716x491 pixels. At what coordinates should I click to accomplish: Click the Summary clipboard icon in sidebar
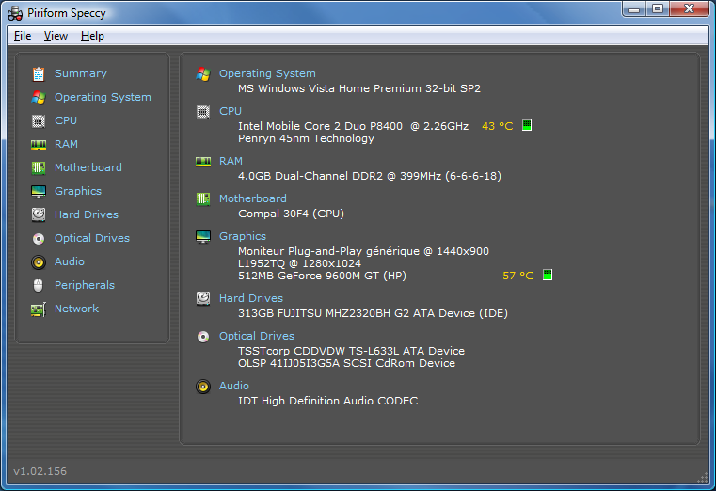click(x=39, y=74)
